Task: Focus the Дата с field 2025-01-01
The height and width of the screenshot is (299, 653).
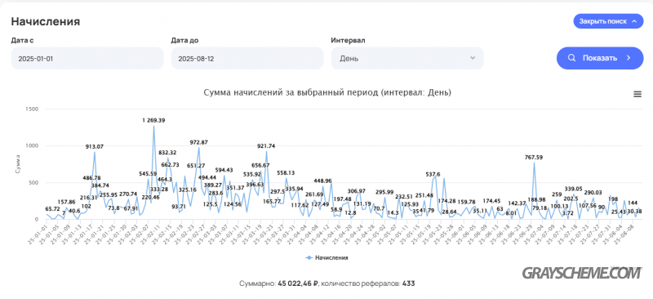Action: pyautogui.click(x=87, y=58)
